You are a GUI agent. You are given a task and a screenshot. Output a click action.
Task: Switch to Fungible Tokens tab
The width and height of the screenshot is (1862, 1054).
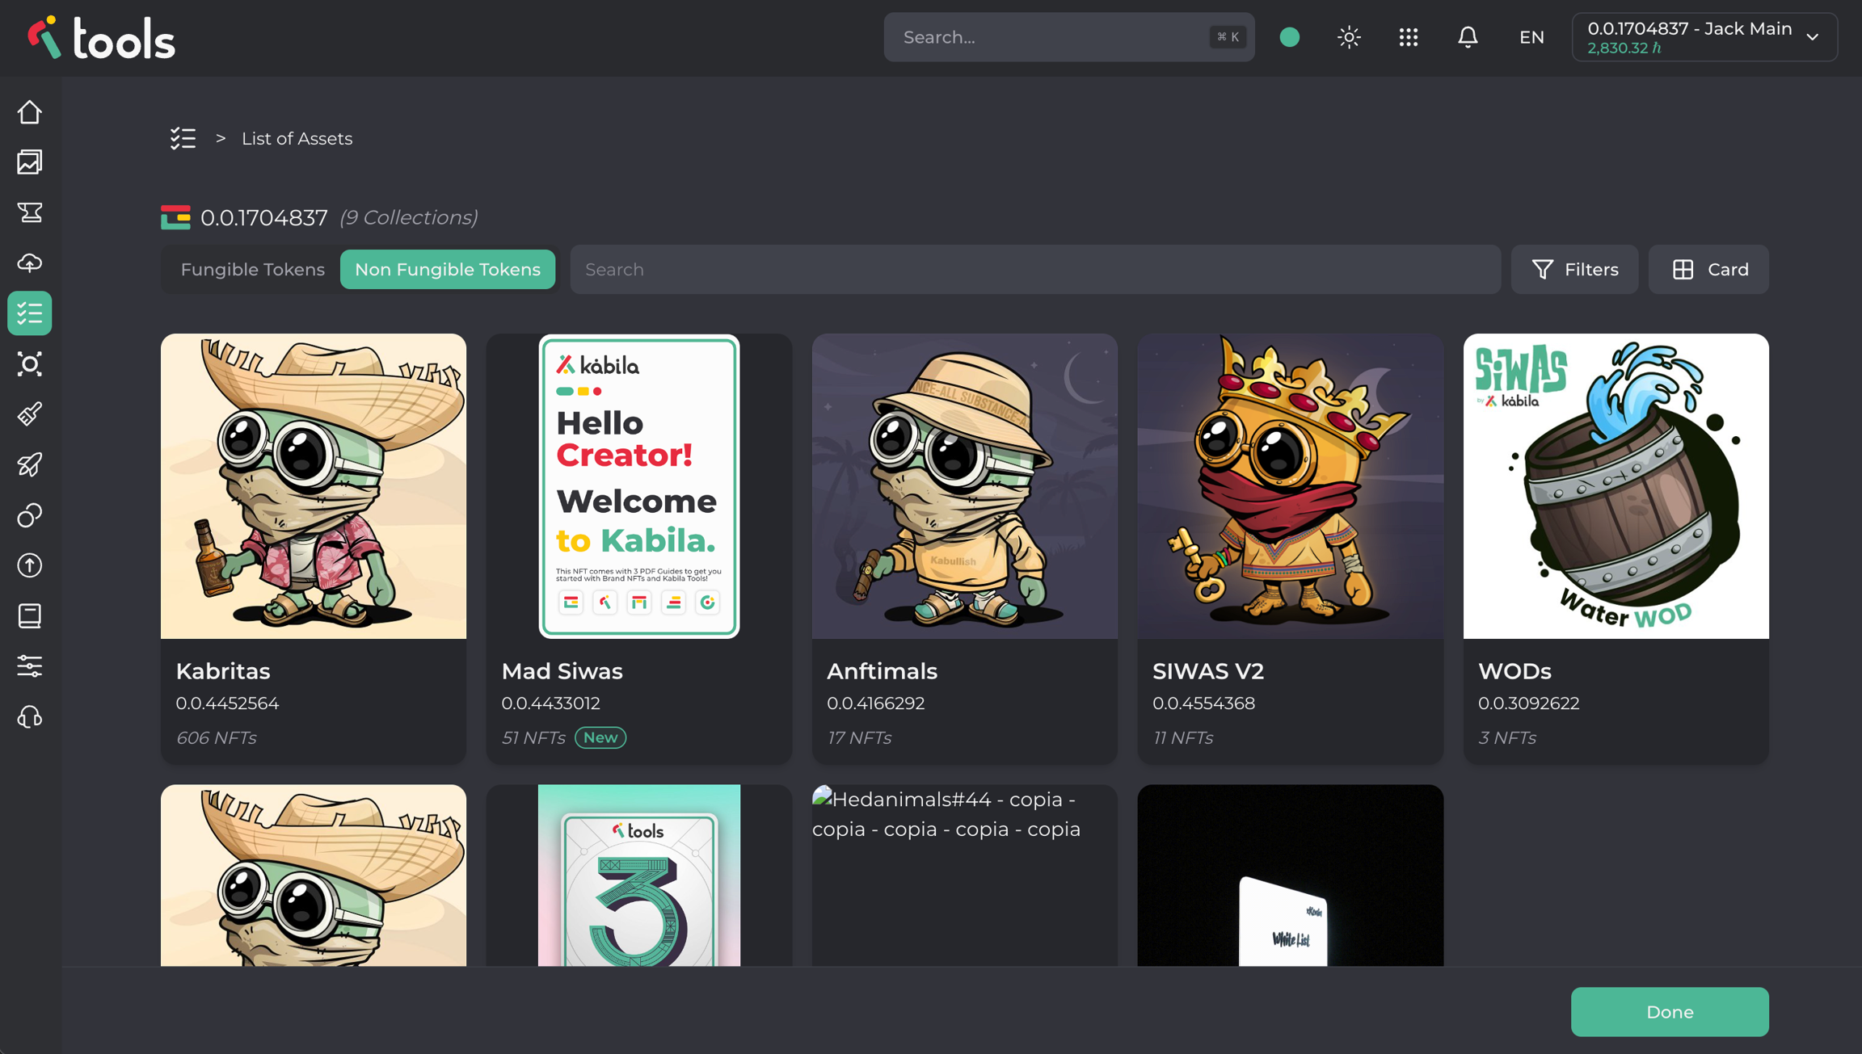tap(252, 270)
